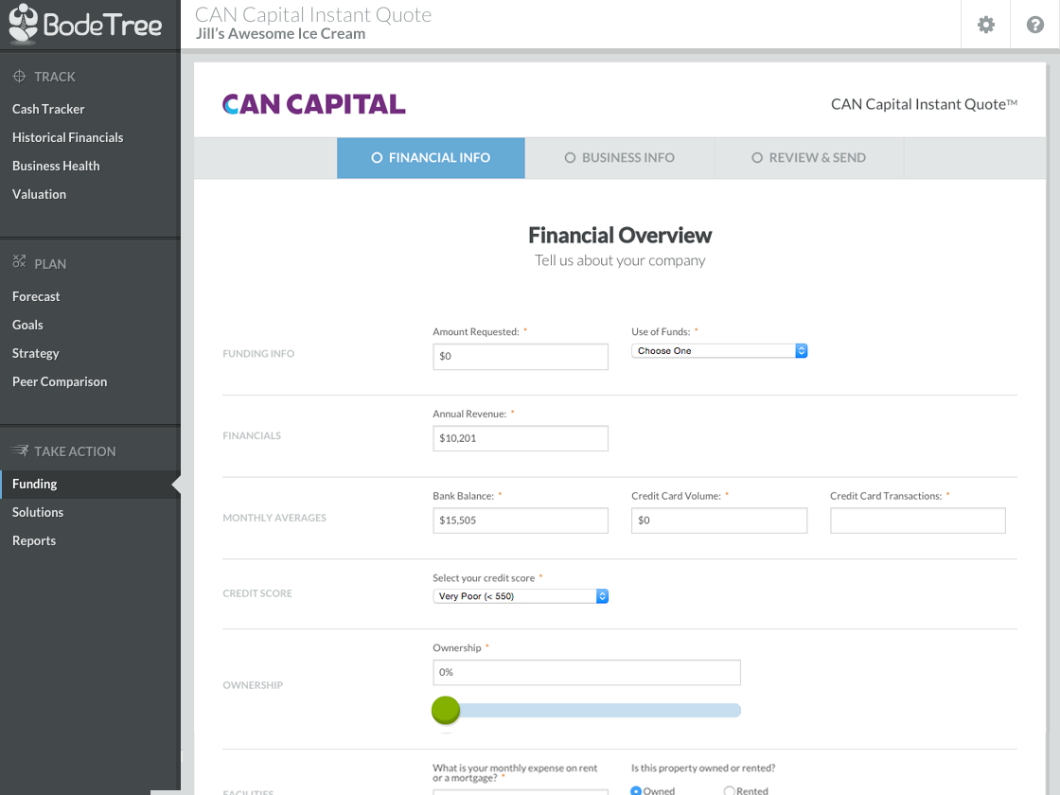This screenshot has height=795, width=1060.
Task: Go to Solutions page
Action: pyautogui.click(x=38, y=512)
